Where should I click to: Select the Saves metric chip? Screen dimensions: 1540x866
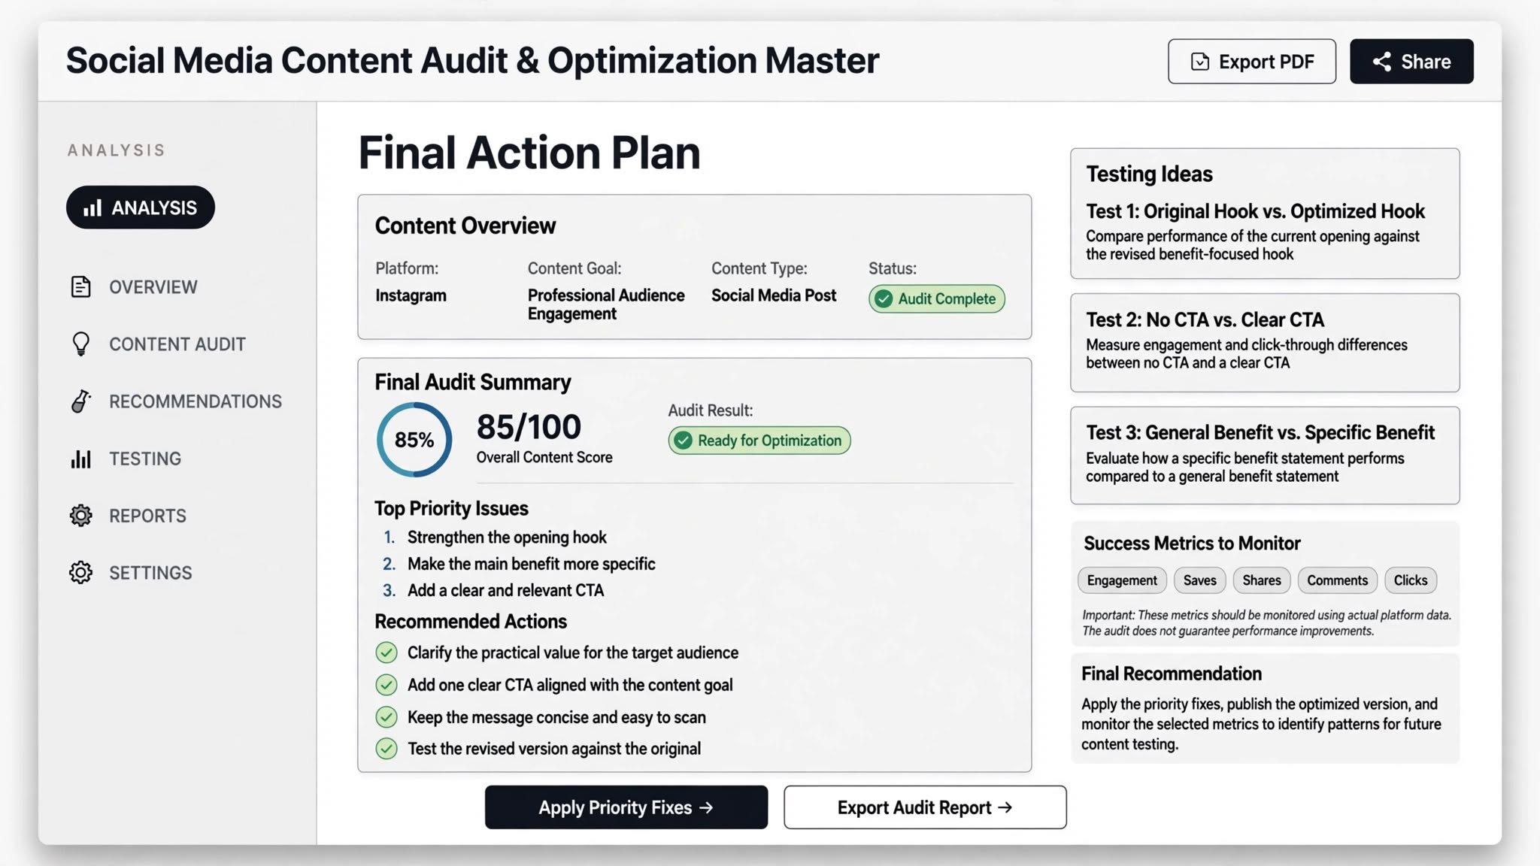point(1199,580)
